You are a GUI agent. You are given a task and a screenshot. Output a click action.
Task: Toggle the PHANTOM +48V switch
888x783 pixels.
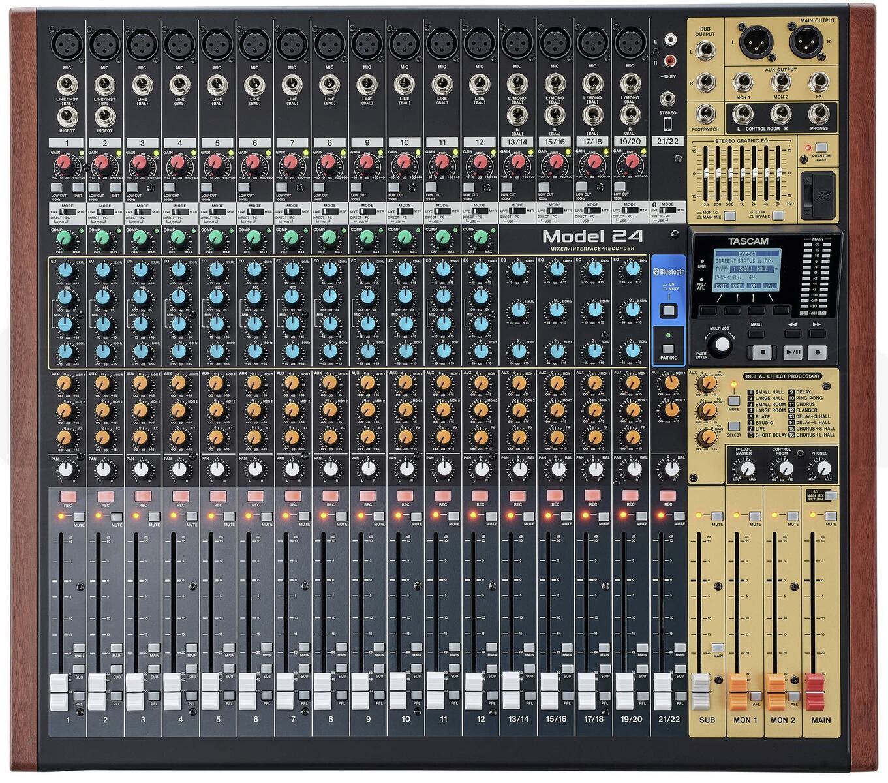point(821,147)
